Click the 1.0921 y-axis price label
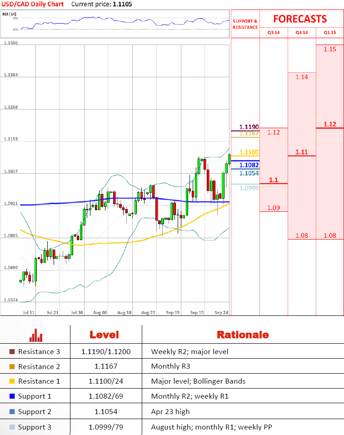This screenshot has width=344, height=435. pos(11,203)
